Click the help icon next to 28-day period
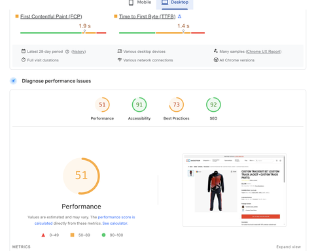This screenshot has width=335, height=251. pyautogui.click(x=67, y=52)
